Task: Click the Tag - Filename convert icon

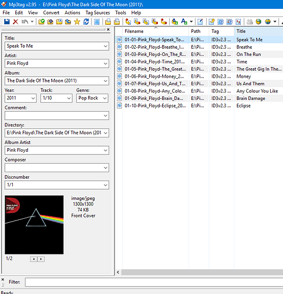Action: point(128,22)
